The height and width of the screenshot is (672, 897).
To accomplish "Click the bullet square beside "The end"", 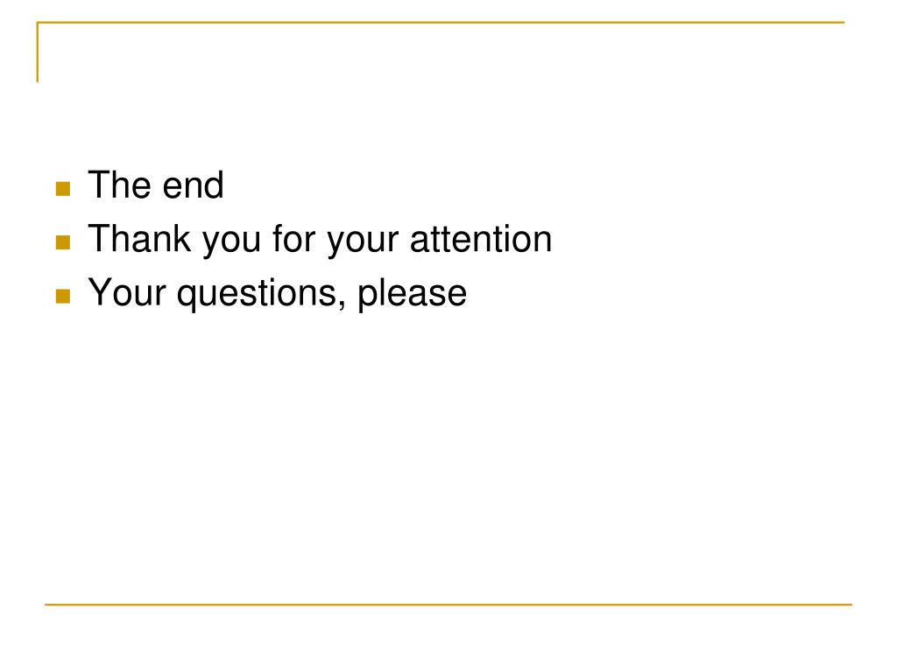I will click(x=63, y=189).
